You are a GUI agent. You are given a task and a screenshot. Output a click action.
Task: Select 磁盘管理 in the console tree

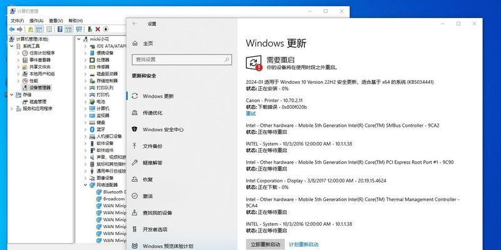point(38,102)
